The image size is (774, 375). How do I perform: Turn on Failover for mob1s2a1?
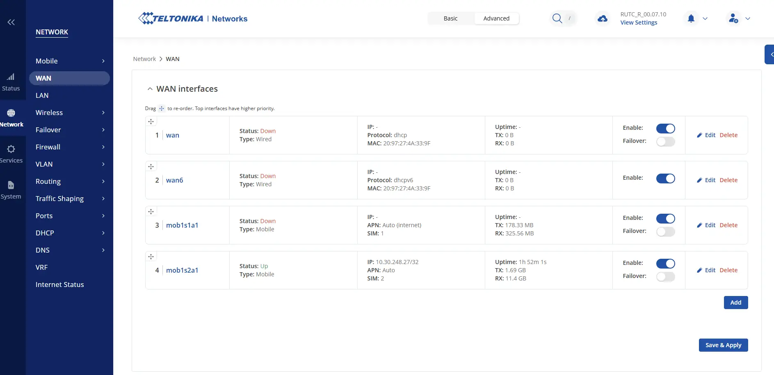(665, 277)
